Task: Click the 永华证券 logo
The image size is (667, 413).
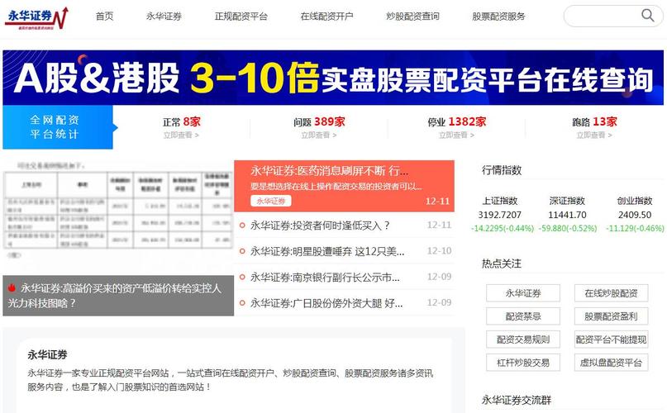Action: (36, 18)
